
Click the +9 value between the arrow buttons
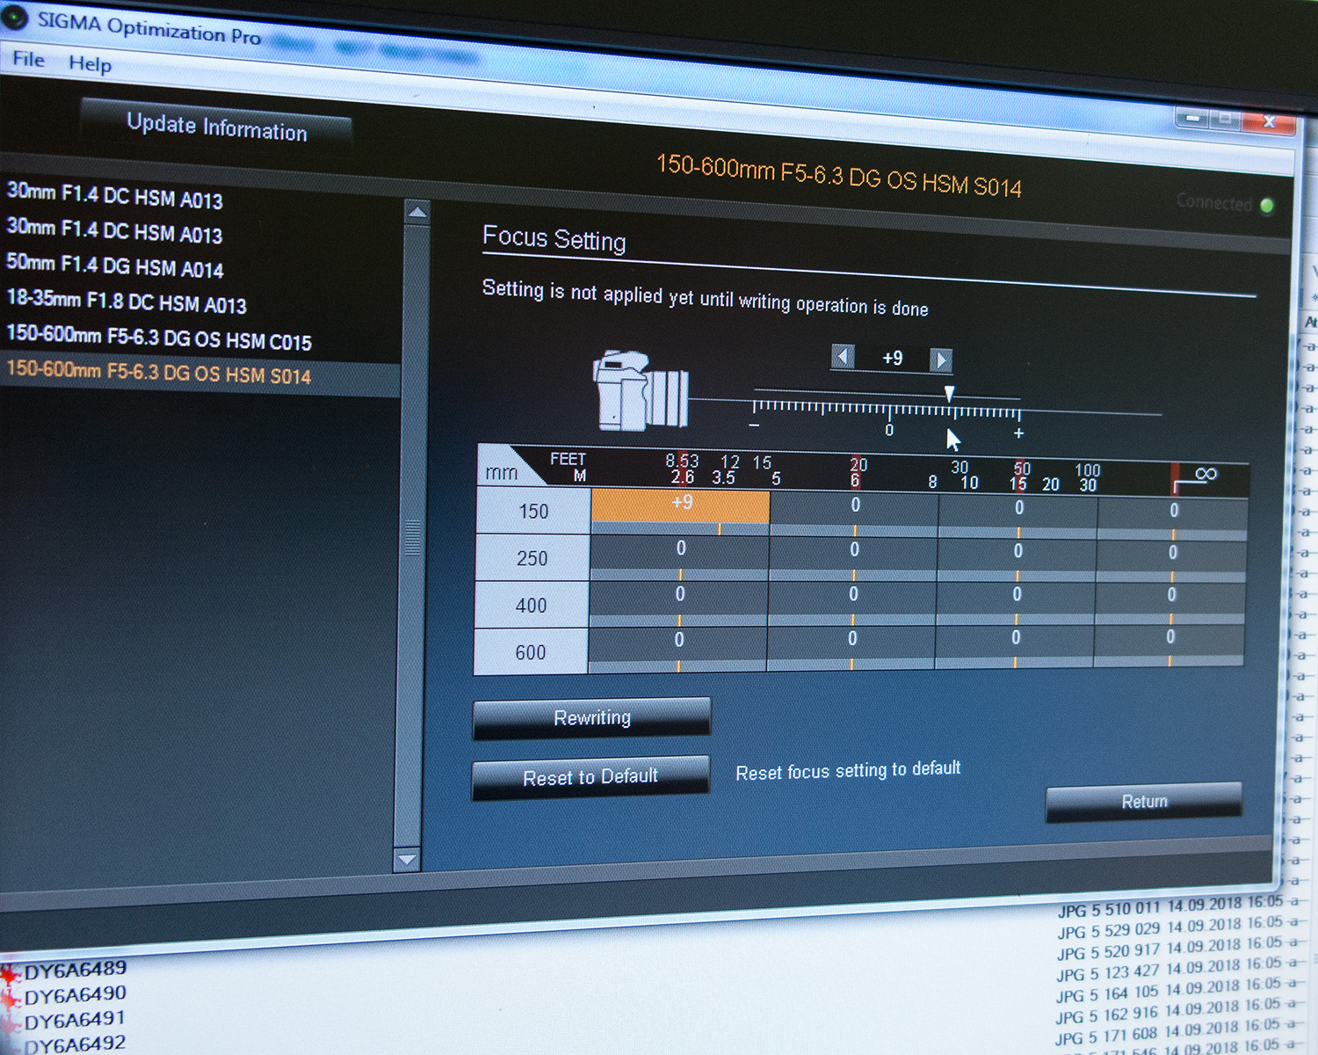892,358
